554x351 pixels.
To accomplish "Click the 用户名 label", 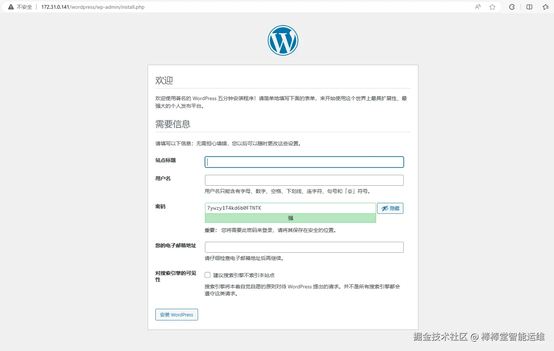I will pyautogui.click(x=163, y=178).
